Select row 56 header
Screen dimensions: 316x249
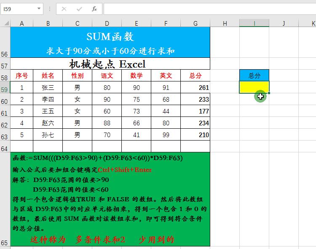pyautogui.click(x=5, y=42)
